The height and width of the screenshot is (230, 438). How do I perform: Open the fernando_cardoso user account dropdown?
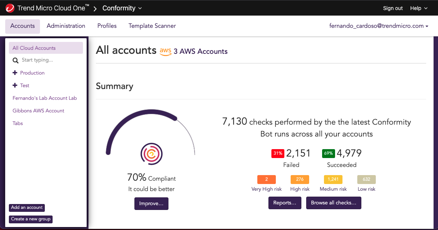(x=379, y=26)
